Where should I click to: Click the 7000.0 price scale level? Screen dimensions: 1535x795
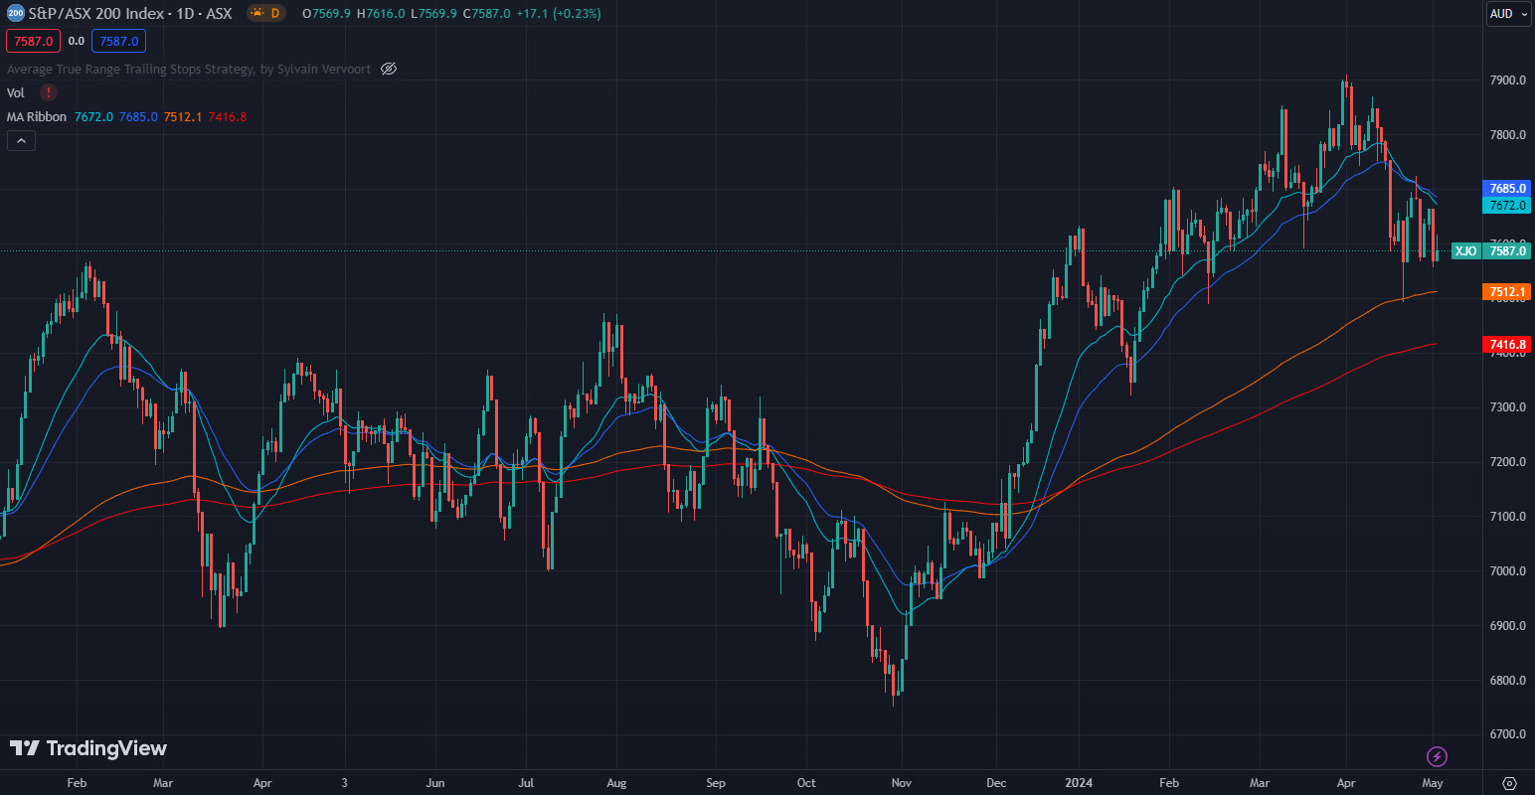[1507, 571]
